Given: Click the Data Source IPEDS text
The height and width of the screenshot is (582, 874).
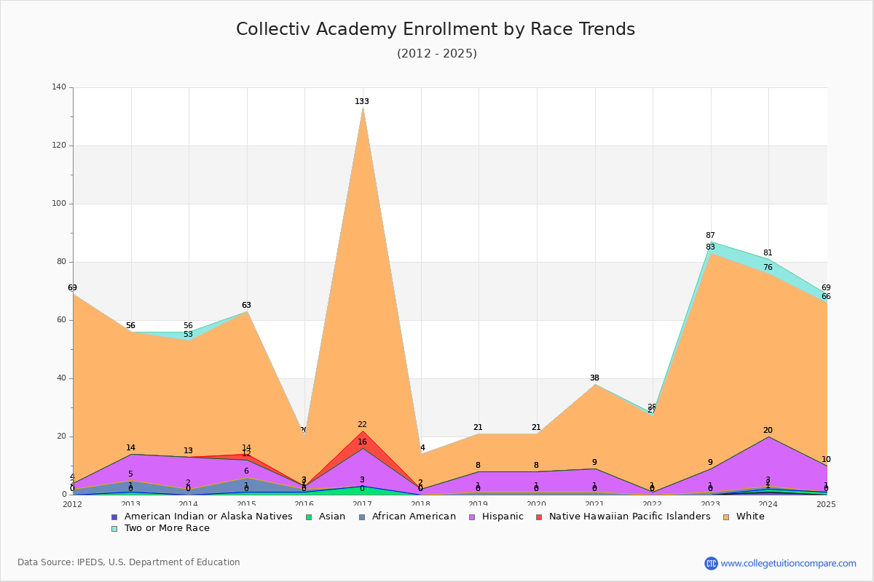Looking at the screenshot, I should pos(129,562).
